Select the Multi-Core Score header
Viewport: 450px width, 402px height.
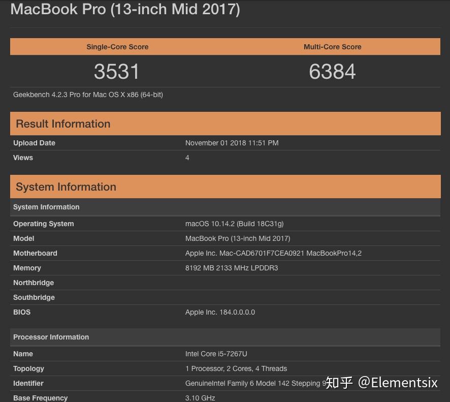(332, 47)
